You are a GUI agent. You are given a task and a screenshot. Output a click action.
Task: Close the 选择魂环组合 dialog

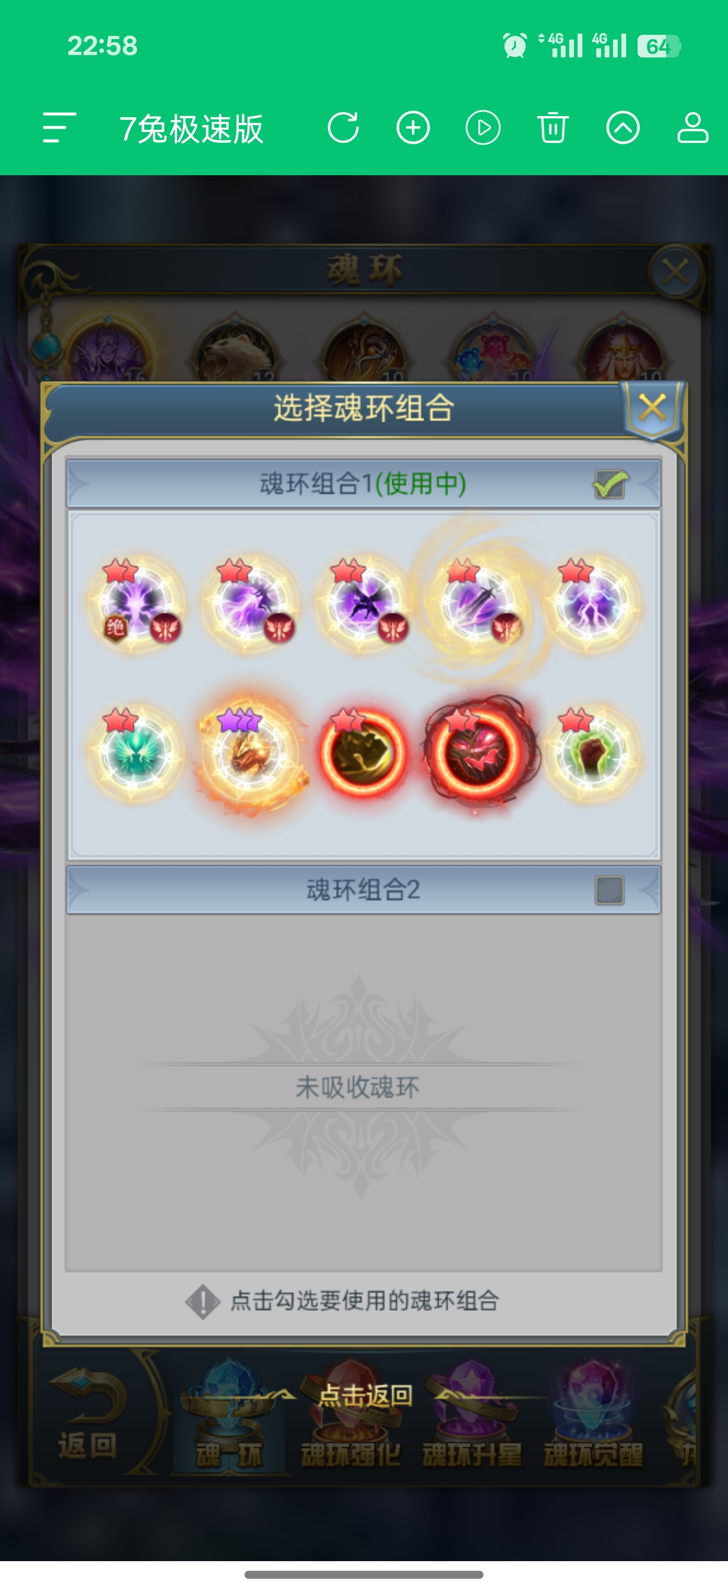(x=652, y=407)
